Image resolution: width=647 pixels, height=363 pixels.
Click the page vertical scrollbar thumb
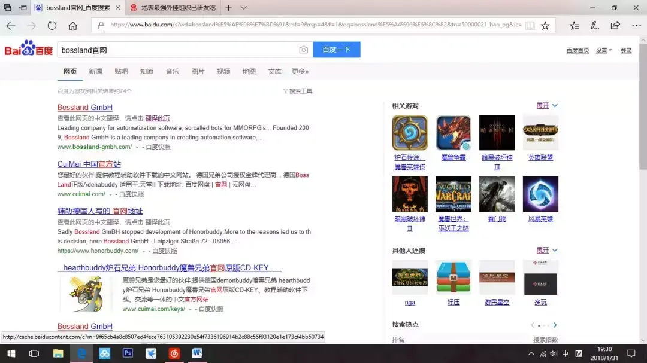tap(643, 107)
